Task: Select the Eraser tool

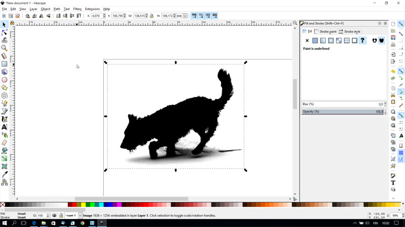Action: (x=4, y=143)
